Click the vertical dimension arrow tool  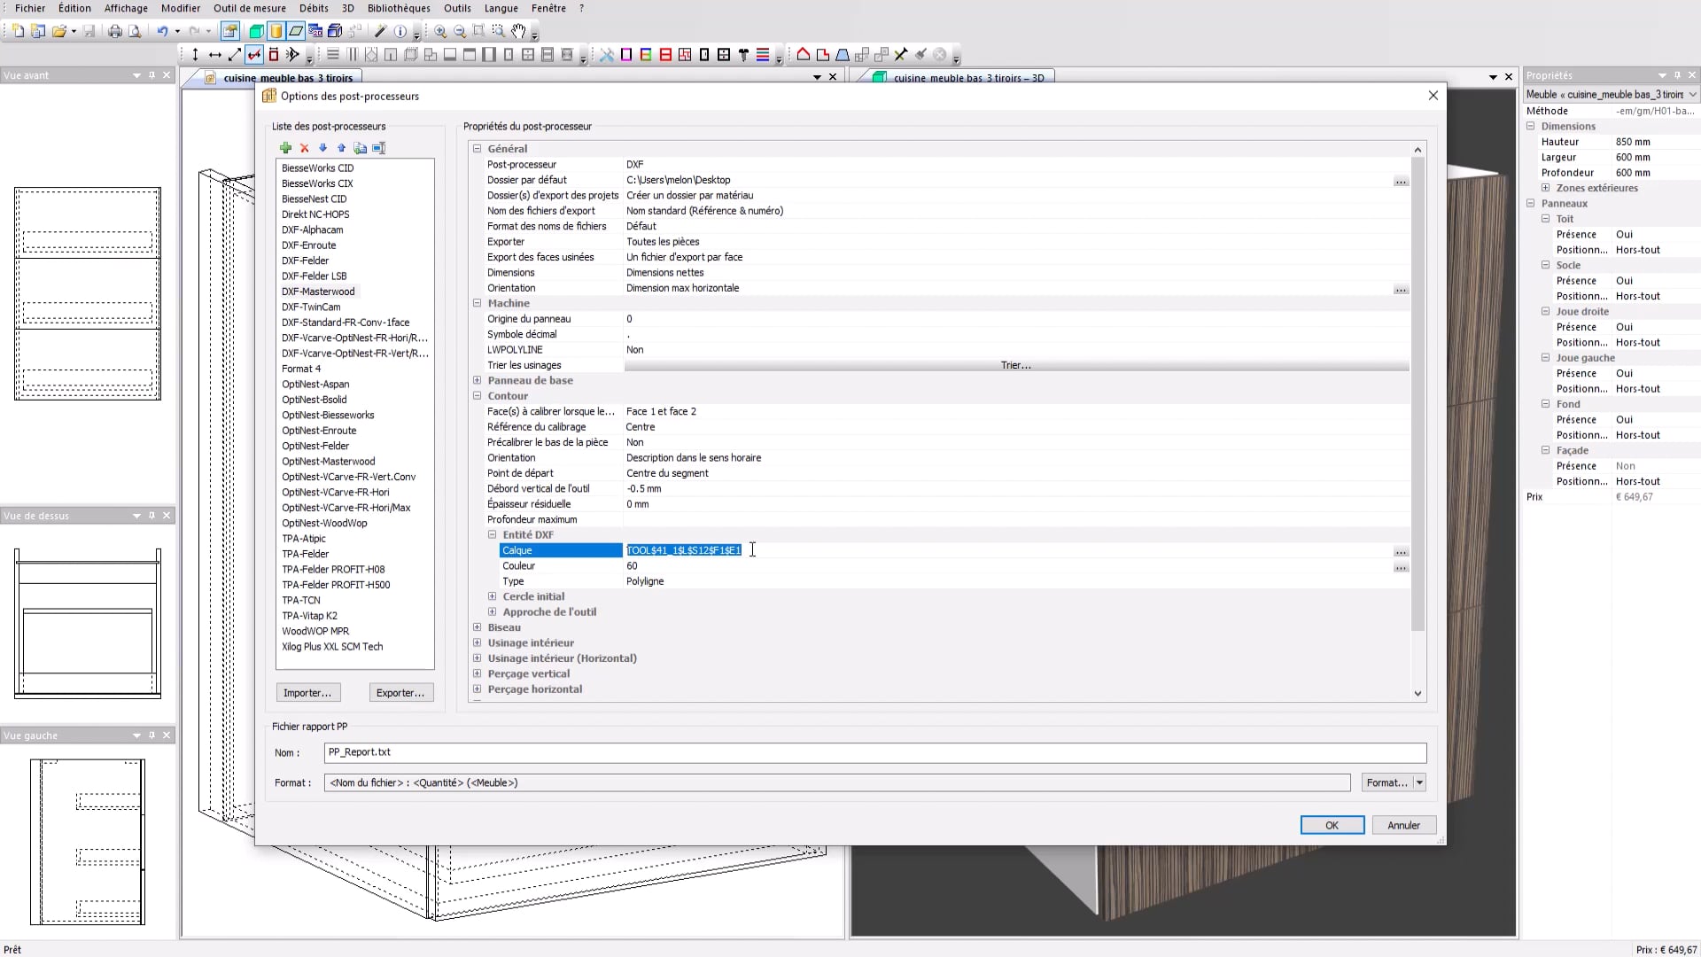click(x=196, y=55)
